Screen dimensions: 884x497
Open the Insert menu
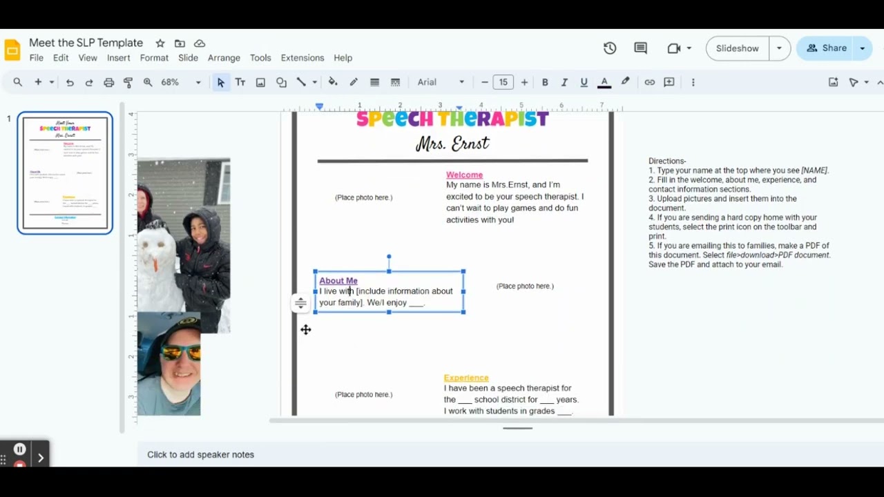pyautogui.click(x=119, y=58)
